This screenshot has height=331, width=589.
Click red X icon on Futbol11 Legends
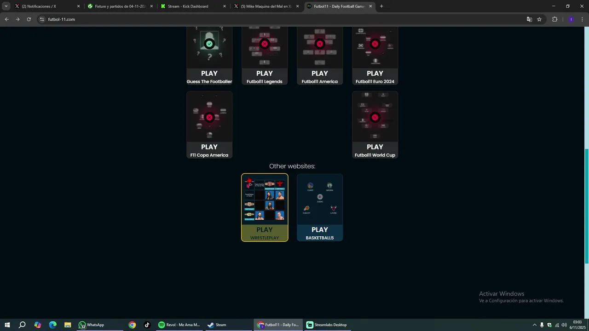point(265,44)
